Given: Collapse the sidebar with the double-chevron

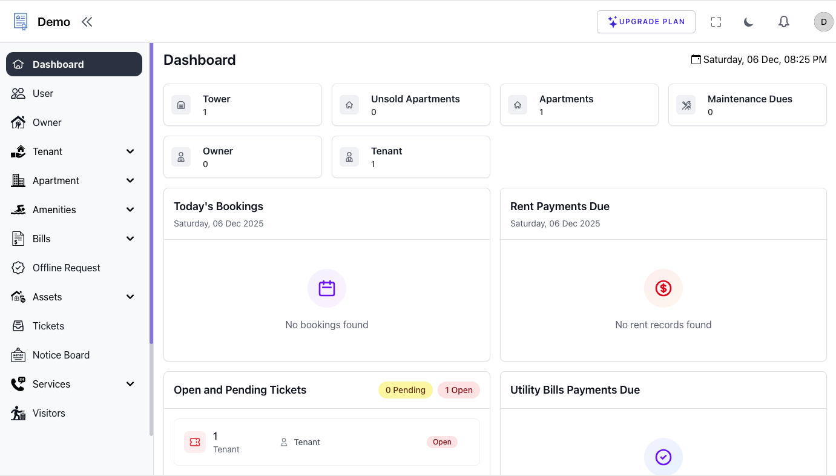Looking at the screenshot, I should click(x=87, y=21).
